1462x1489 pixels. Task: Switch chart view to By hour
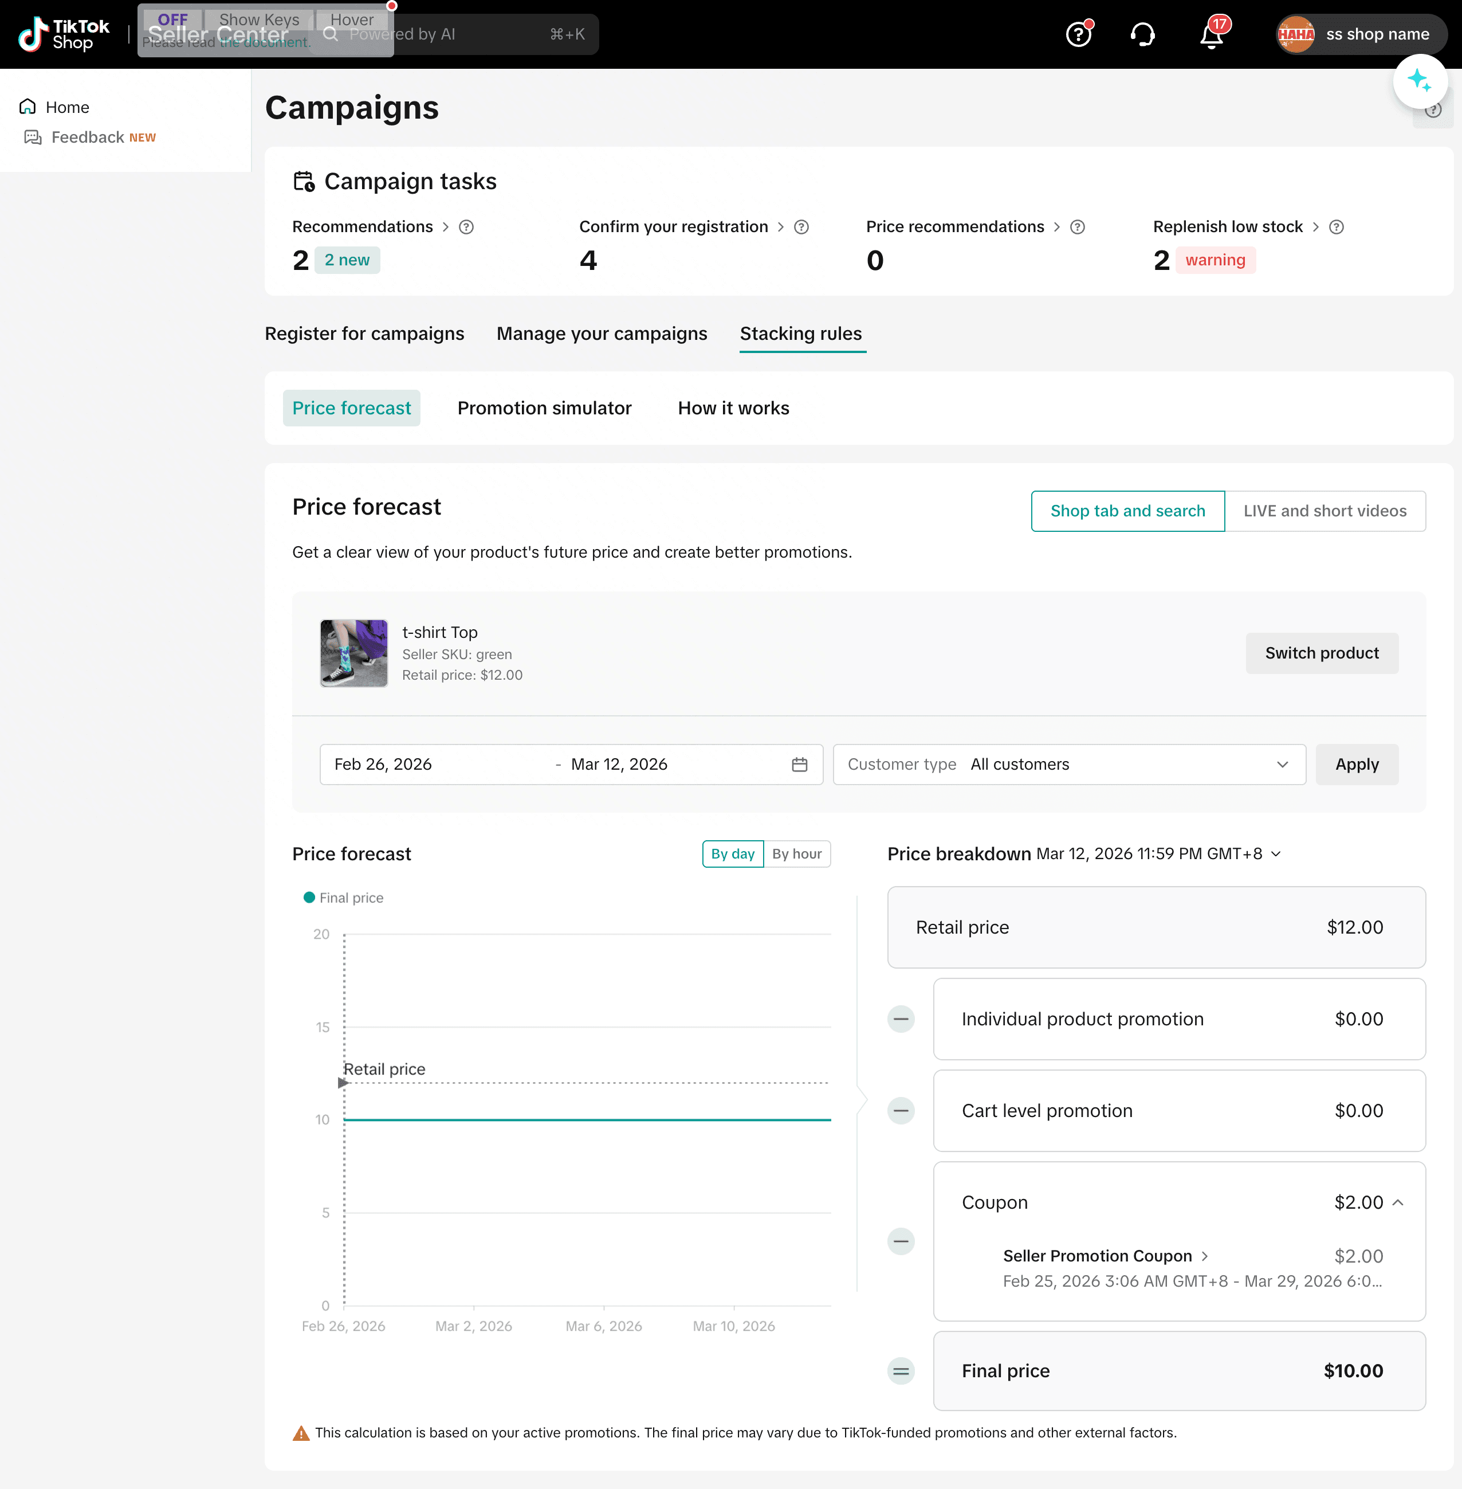pos(796,853)
